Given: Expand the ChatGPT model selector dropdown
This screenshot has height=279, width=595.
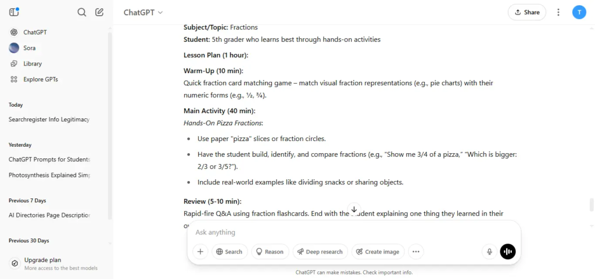Looking at the screenshot, I should tap(143, 13).
